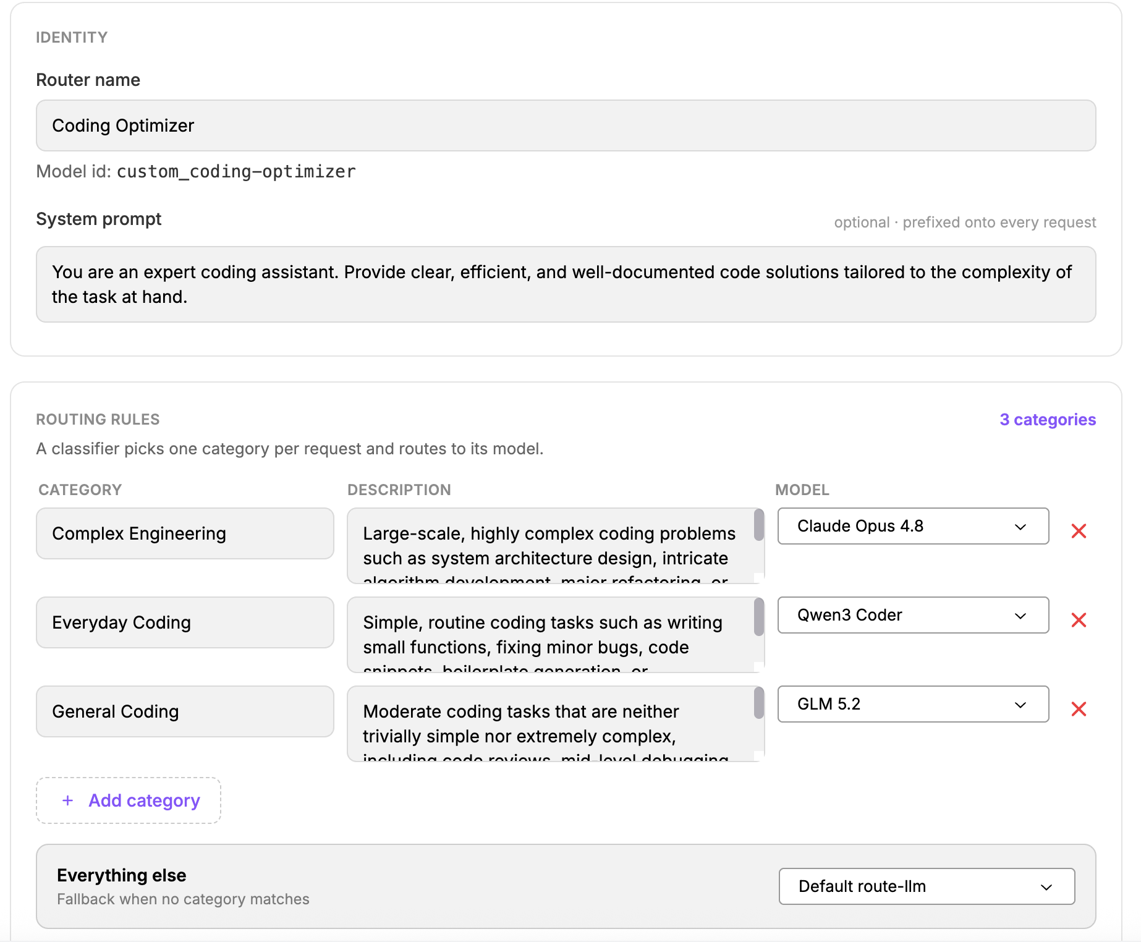The width and height of the screenshot is (1141, 942).
Task: Click the 'Fallback when no category matches' text
Action: click(183, 899)
